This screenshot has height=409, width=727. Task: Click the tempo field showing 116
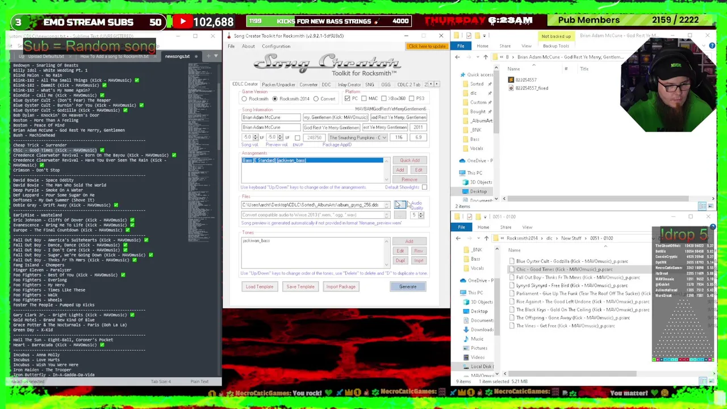(x=399, y=138)
